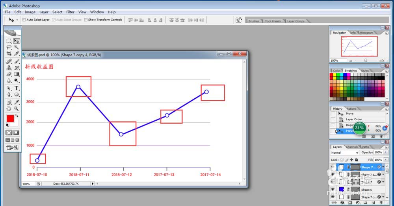Toggle lock transparent pixels in Layers

point(342,160)
